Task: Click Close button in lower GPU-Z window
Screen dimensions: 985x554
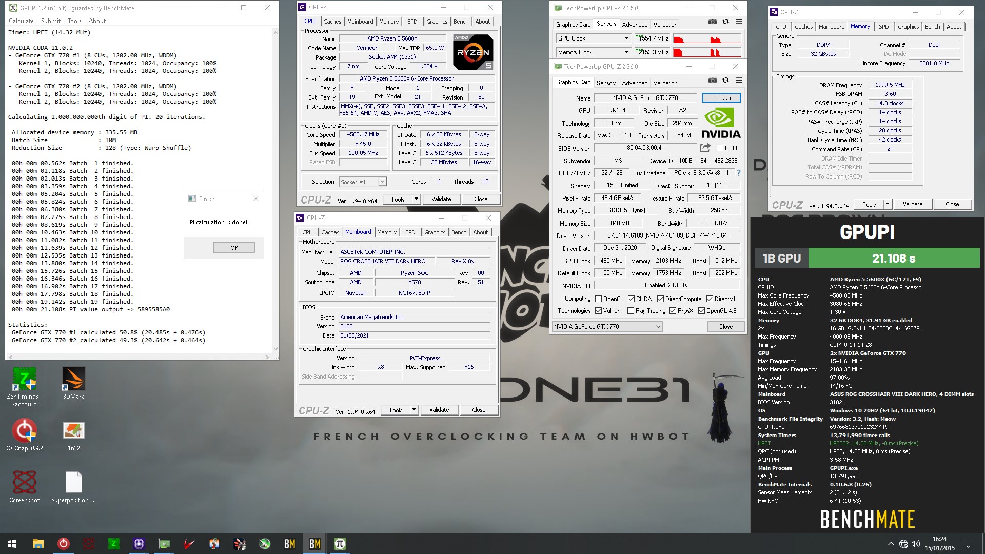Action: [x=726, y=327]
